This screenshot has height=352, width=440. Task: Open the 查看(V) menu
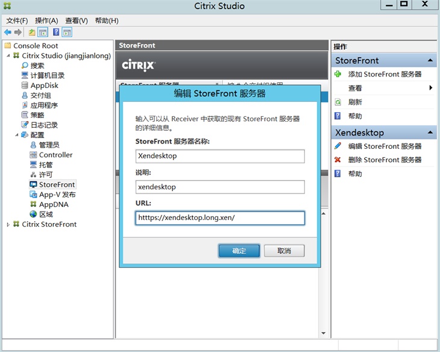click(x=77, y=20)
